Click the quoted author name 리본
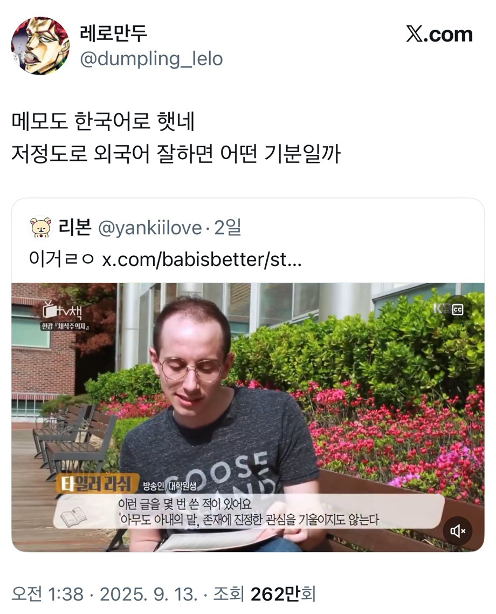Screen dimensions: 496x614 (x=75, y=227)
